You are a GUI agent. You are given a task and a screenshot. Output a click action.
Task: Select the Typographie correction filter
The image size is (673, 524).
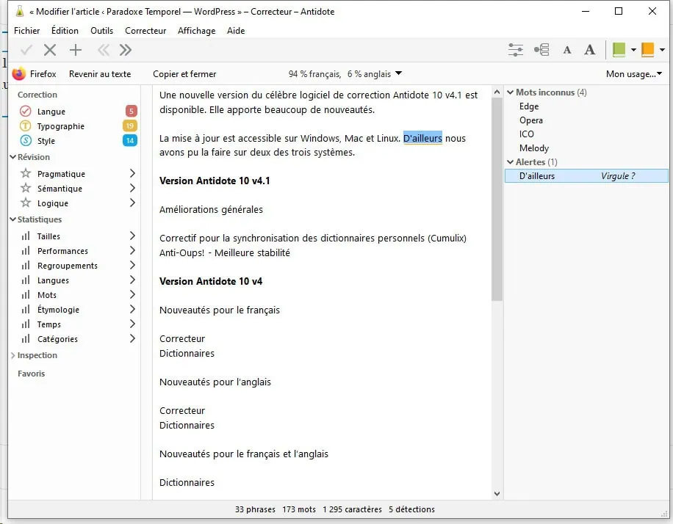60,126
